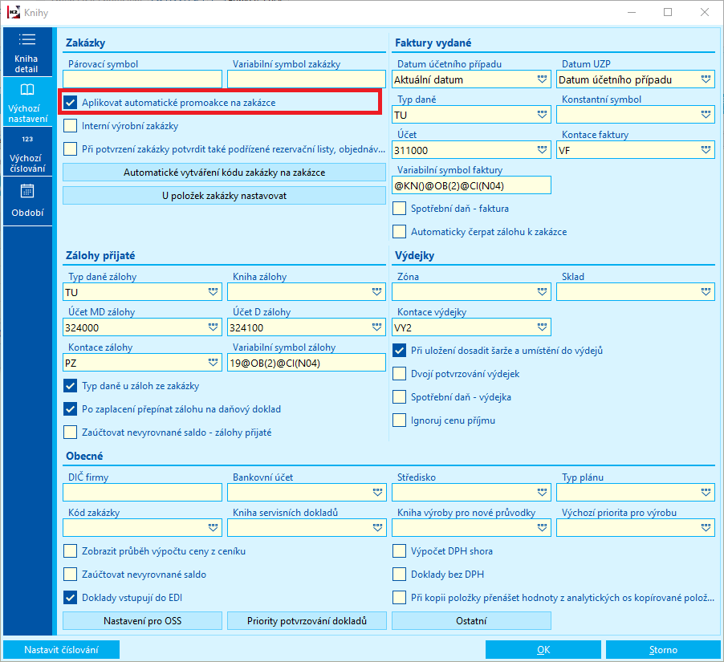This screenshot has width=724, height=662.
Task: Enable Interní výrobní zakázky checkbox
Action: pyautogui.click(x=70, y=126)
